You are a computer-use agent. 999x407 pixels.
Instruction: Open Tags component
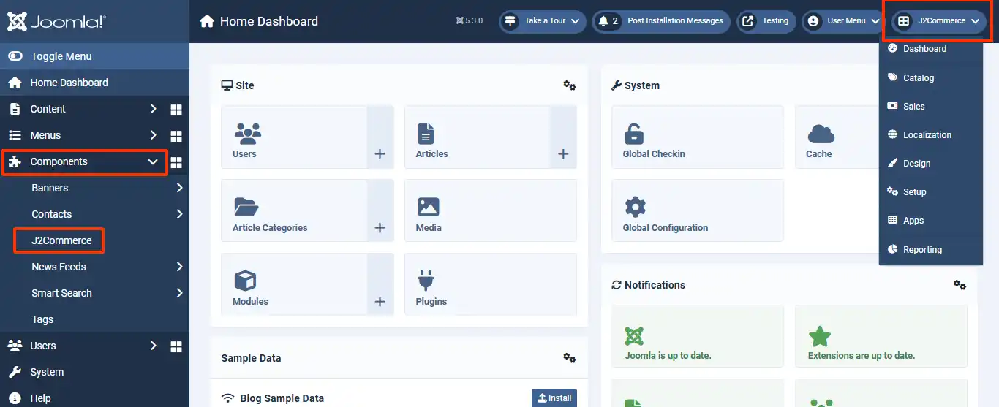coord(42,319)
